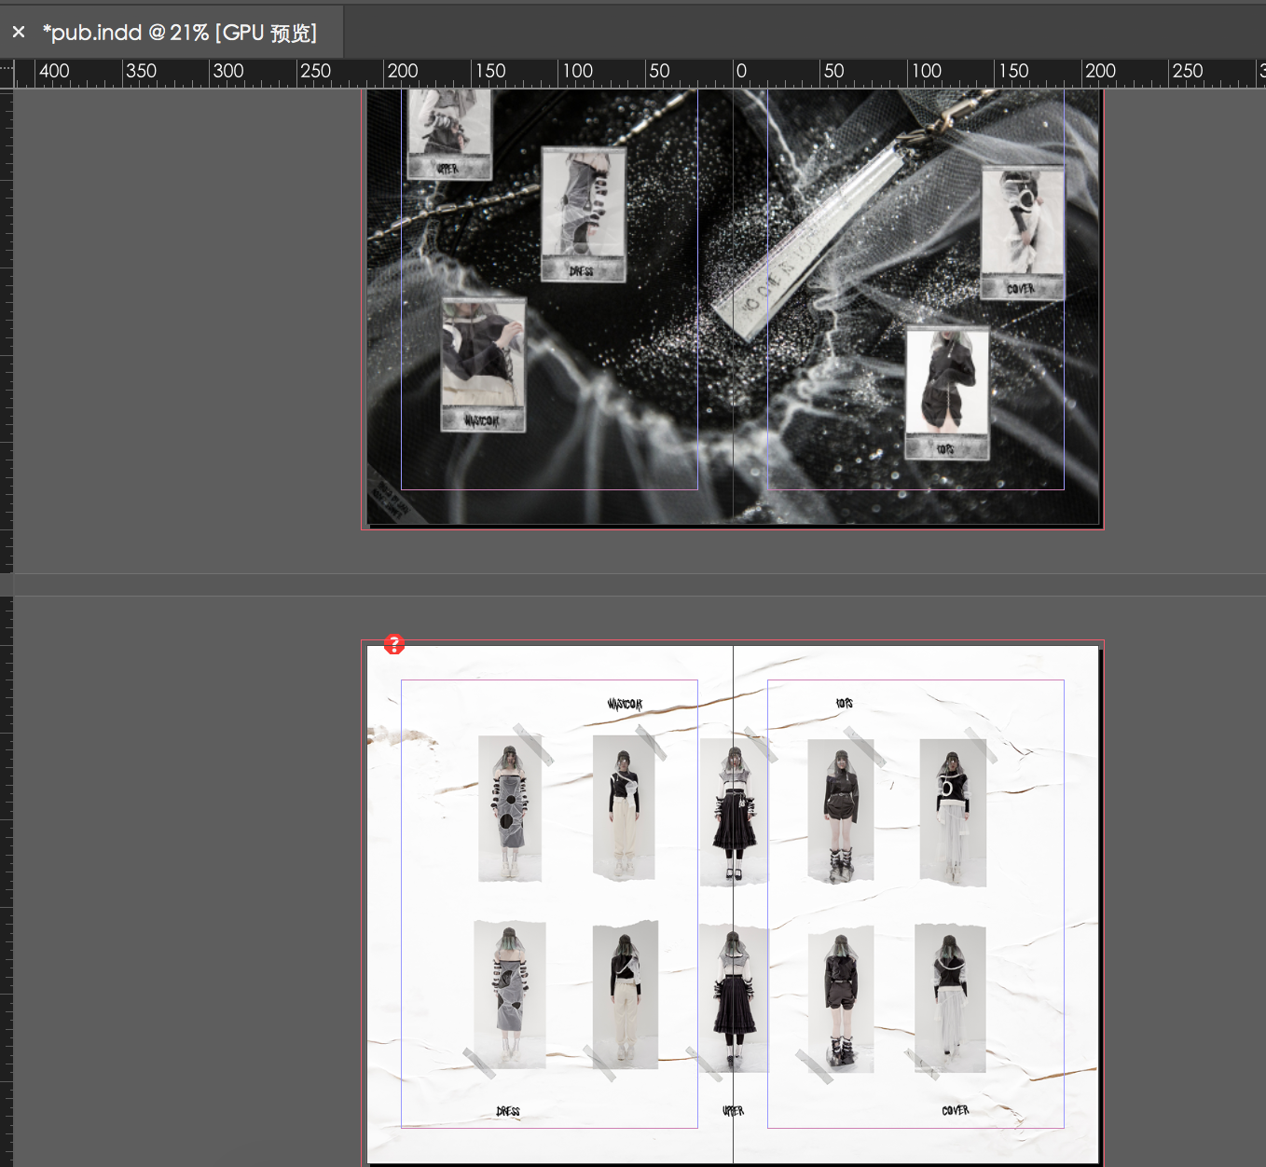Select the WAISTCOAT photo card on dark spread

click(x=483, y=364)
